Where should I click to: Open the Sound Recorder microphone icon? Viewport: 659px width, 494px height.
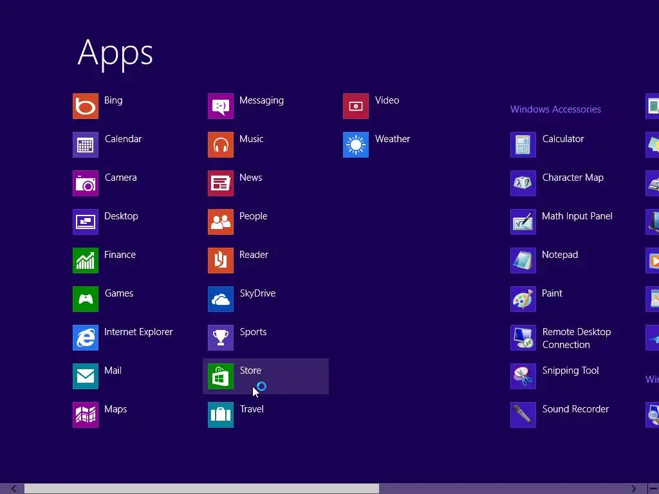point(523,415)
